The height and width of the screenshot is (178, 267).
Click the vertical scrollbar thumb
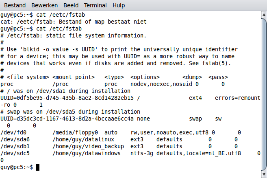[263, 94]
